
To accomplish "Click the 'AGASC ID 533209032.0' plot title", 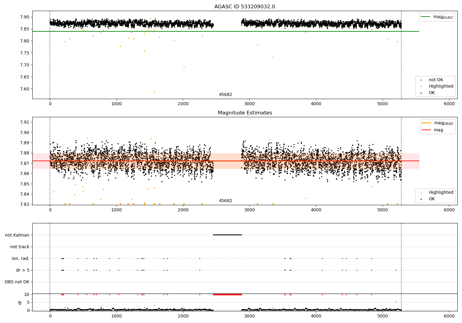I will pos(245,7).
